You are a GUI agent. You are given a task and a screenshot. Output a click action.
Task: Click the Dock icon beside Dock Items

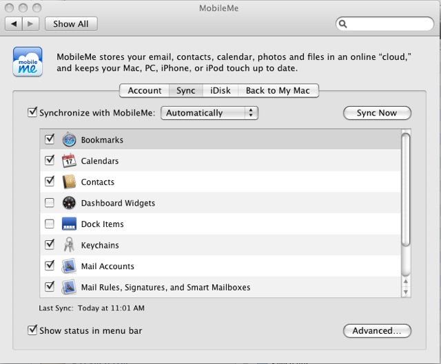point(69,224)
